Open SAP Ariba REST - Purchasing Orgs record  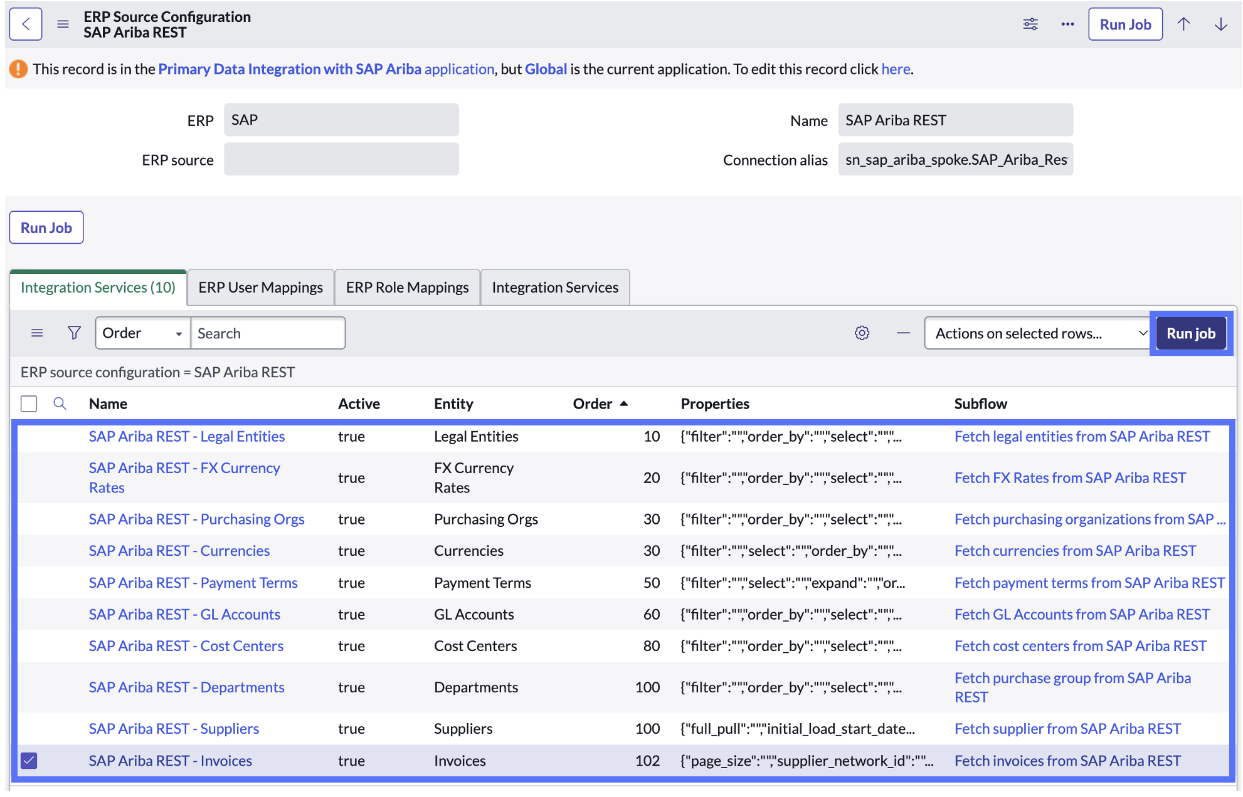click(x=196, y=519)
